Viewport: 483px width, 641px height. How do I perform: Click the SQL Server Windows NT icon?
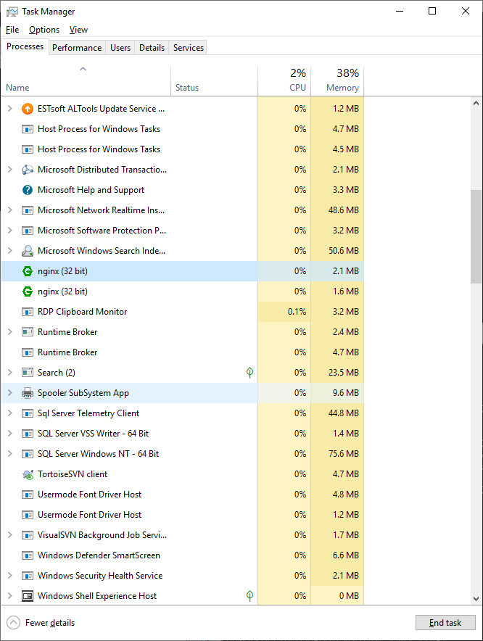coord(28,454)
